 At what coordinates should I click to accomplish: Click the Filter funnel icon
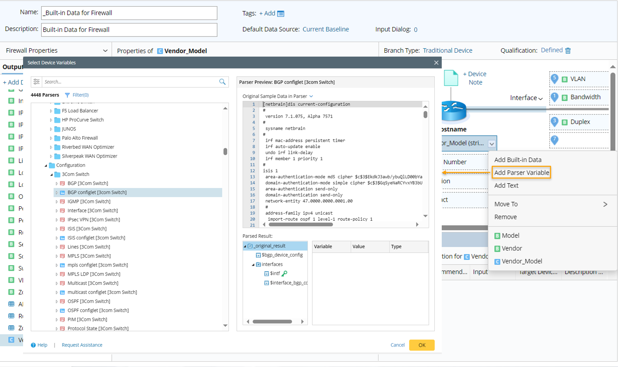67,95
